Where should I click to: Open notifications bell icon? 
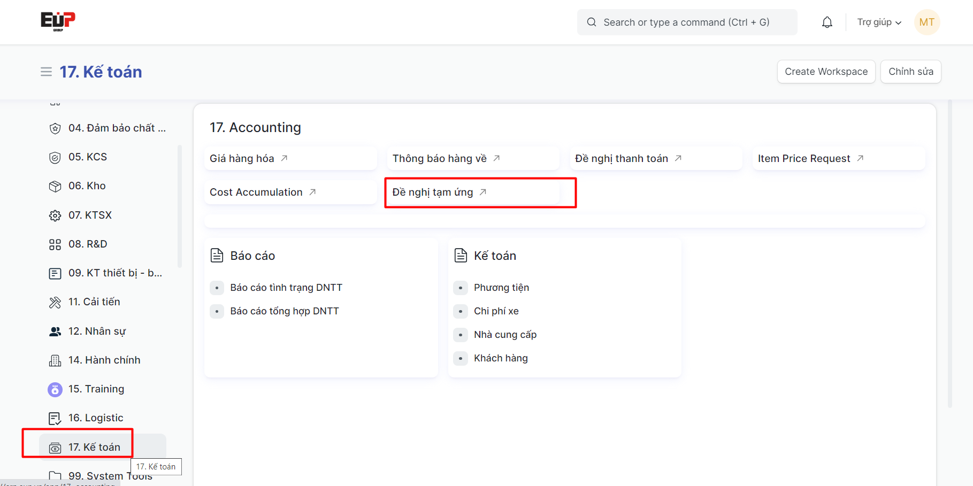pos(827,22)
